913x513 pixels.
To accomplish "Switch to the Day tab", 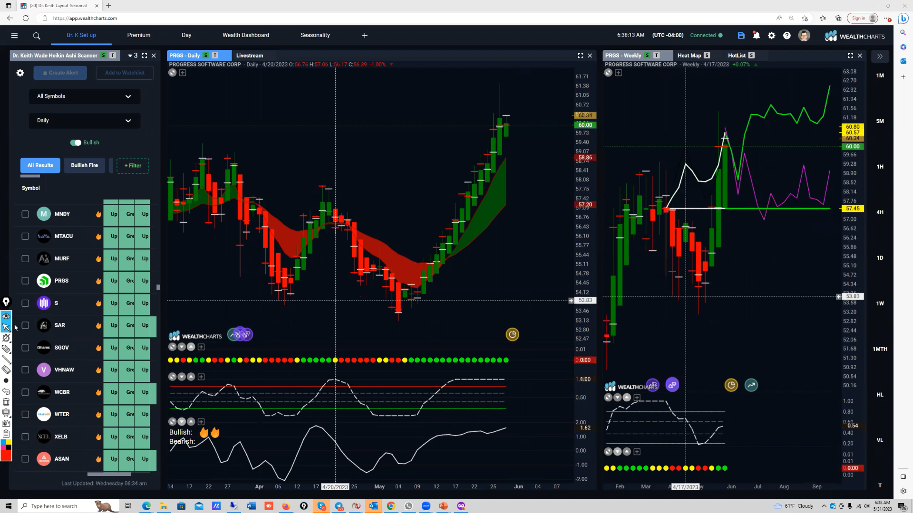I will pyautogui.click(x=186, y=35).
